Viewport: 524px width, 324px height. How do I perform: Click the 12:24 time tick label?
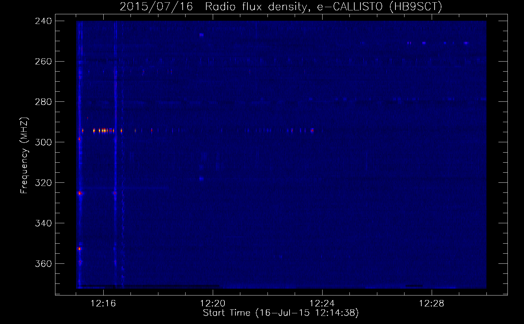[322, 304]
